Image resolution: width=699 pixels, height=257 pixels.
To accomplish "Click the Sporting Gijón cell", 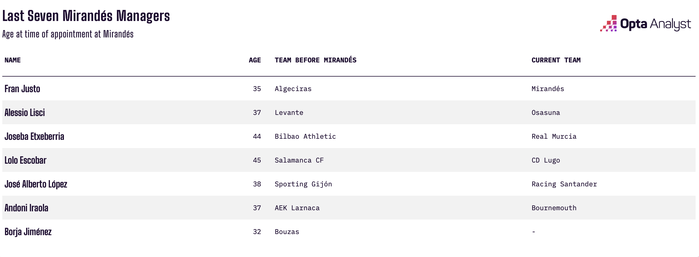I will coord(303,184).
